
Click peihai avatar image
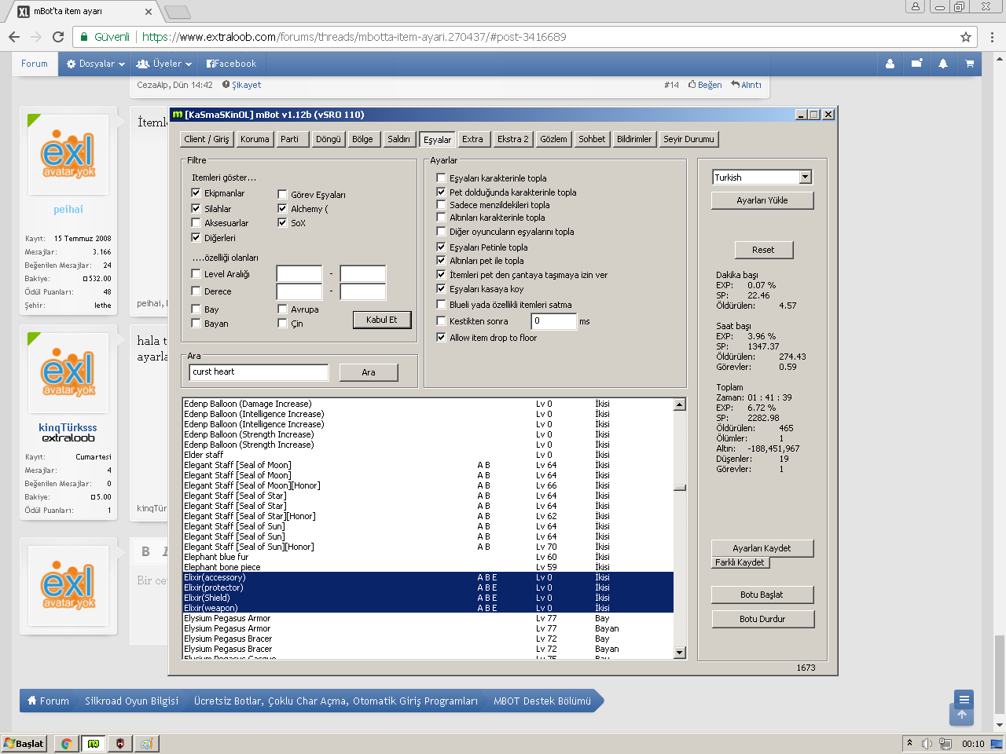68,154
